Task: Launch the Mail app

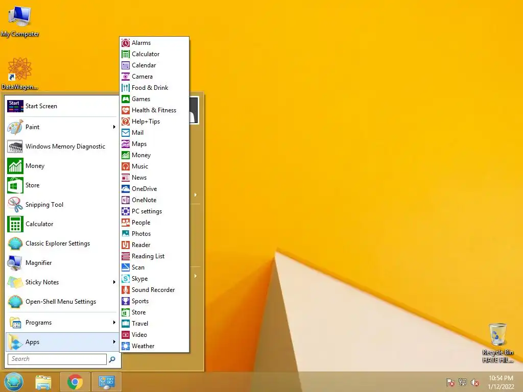Action: pyautogui.click(x=154, y=133)
